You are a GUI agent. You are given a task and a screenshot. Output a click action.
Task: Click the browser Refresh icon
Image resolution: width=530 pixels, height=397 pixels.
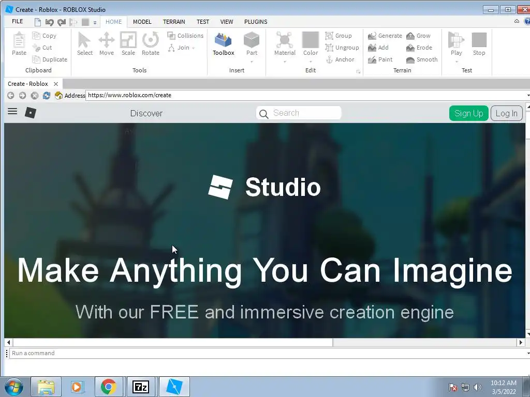click(x=46, y=96)
